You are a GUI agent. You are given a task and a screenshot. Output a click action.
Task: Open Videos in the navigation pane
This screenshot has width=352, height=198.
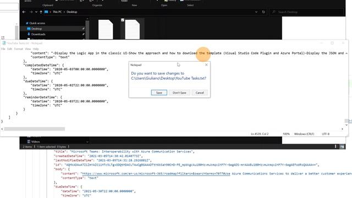pyautogui.click(x=35, y=142)
